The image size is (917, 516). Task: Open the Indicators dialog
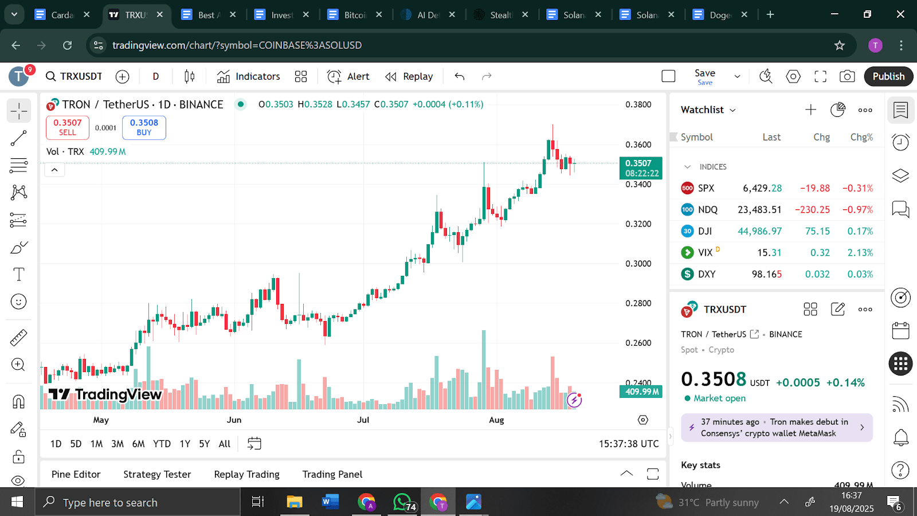pyautogui.click(x=249, y=76)
